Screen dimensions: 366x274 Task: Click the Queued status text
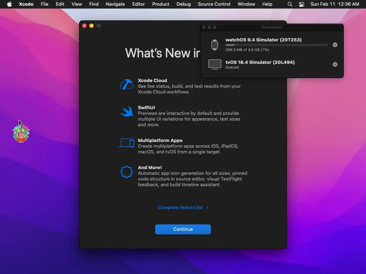tap(232, 67)
